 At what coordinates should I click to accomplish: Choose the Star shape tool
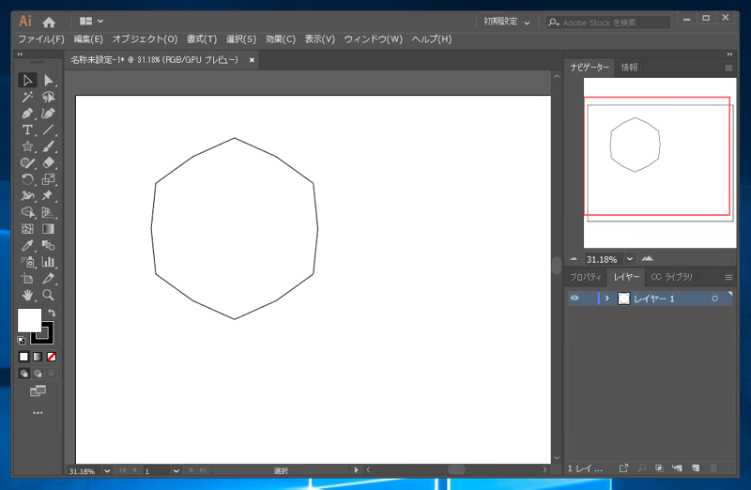pyautogui.click(x=27, y=146)
